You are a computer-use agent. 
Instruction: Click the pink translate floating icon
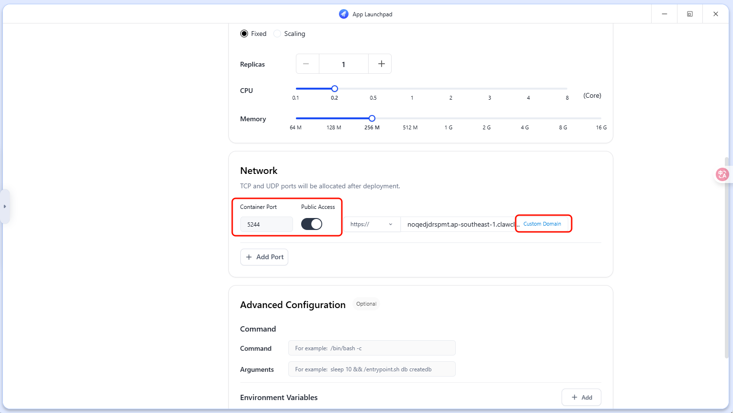[722, 174]
